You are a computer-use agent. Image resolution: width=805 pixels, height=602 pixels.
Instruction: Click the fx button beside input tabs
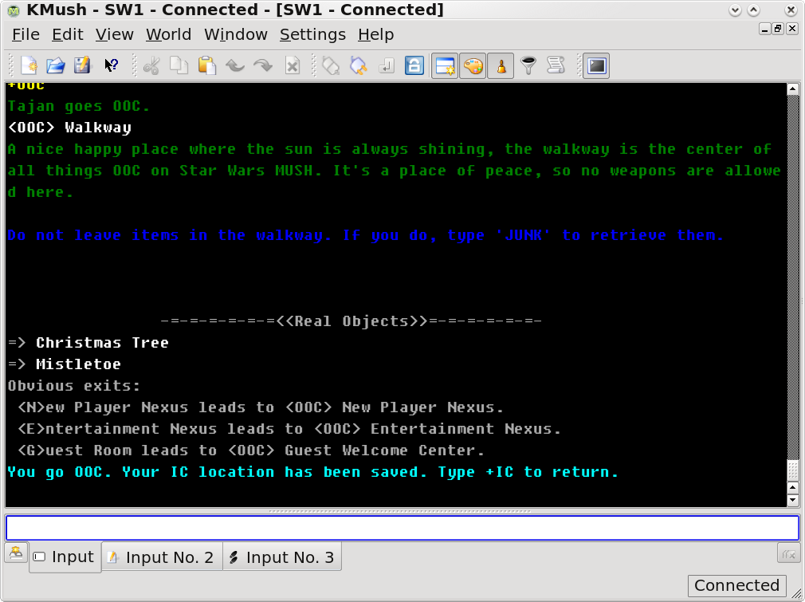788,553
